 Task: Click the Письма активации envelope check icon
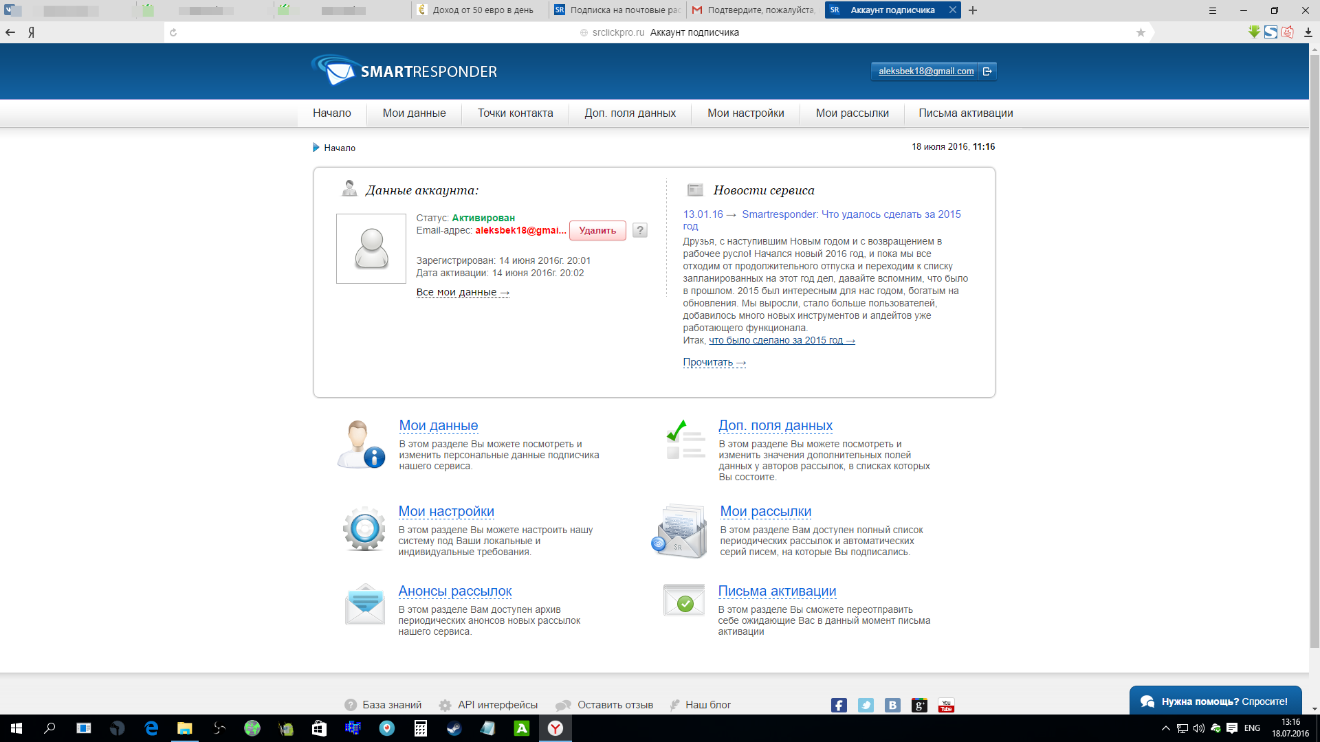[684, 600]
